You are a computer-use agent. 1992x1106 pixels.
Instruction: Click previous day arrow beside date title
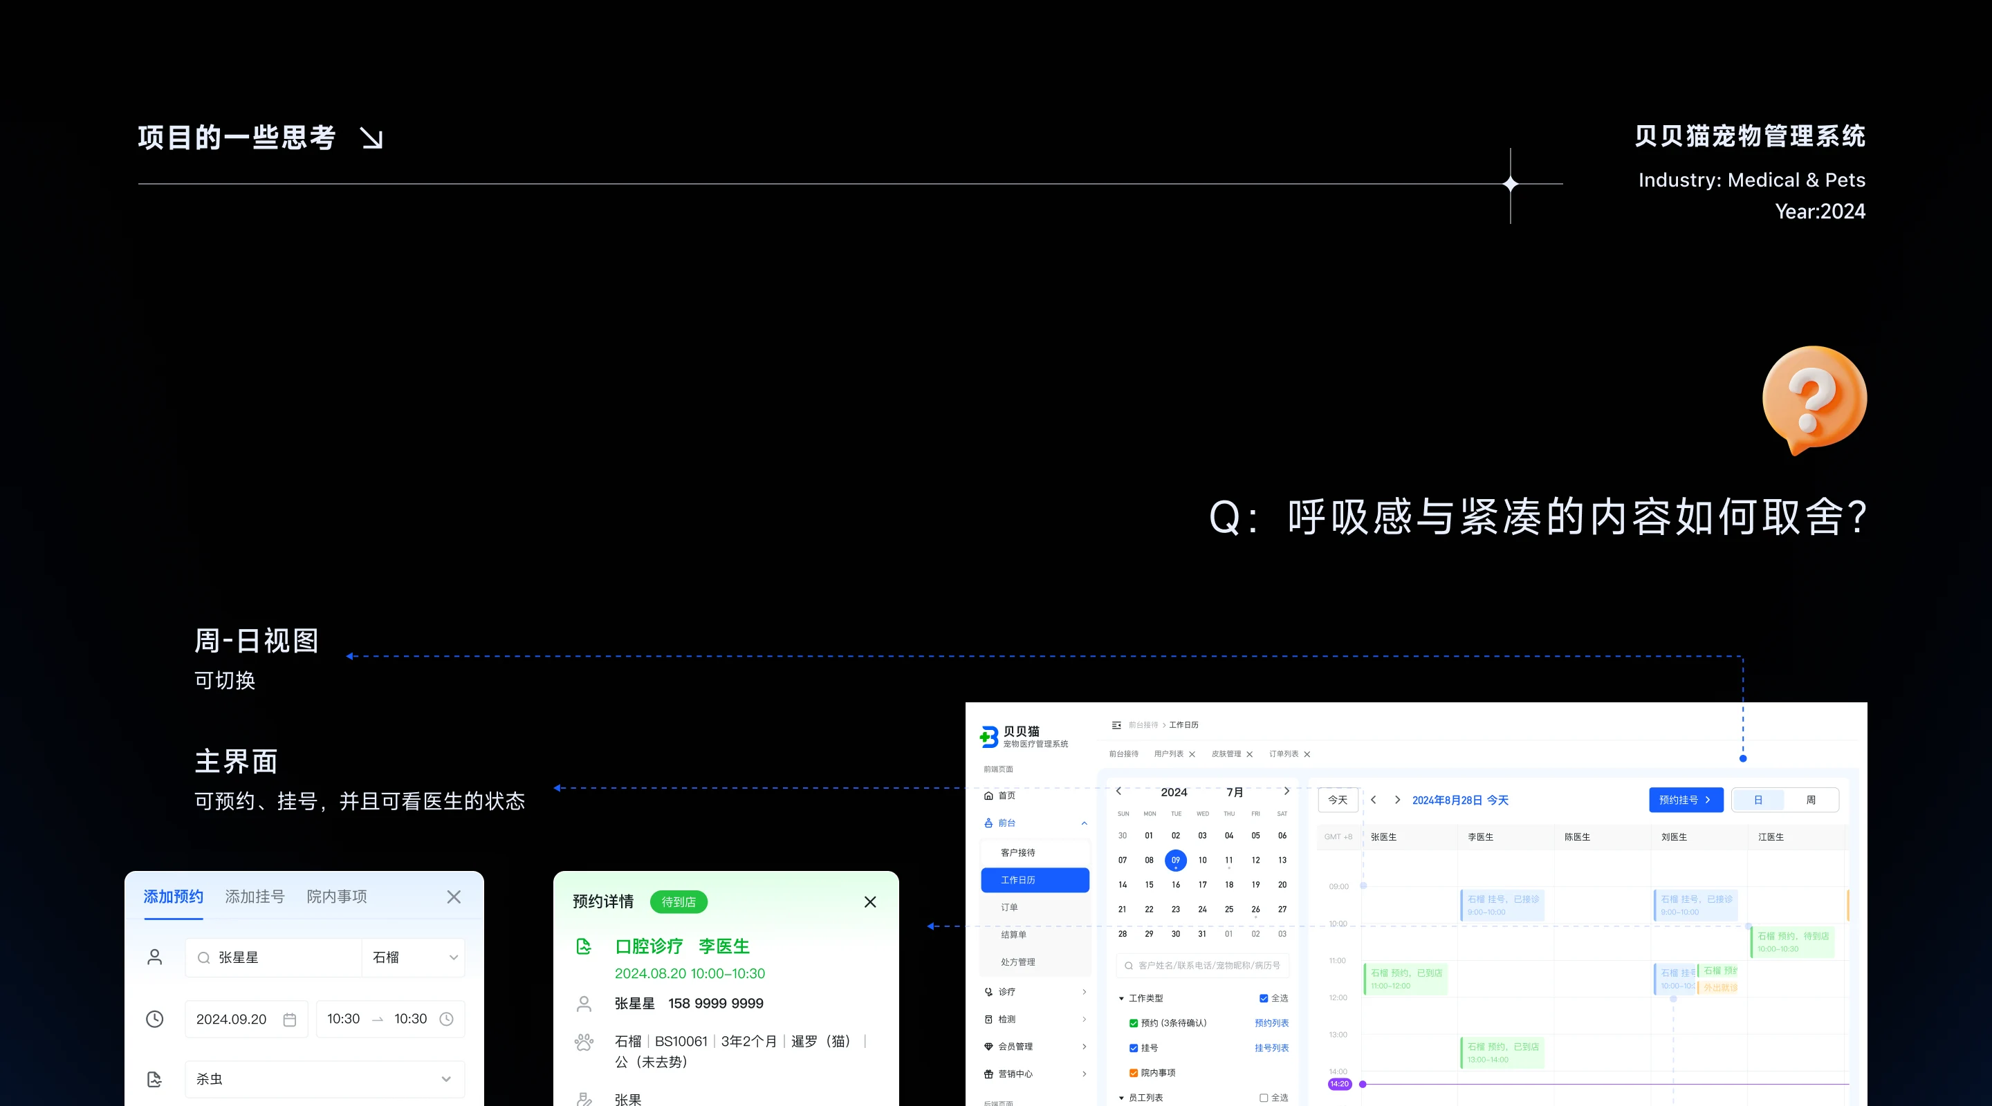coord(1374,800)
